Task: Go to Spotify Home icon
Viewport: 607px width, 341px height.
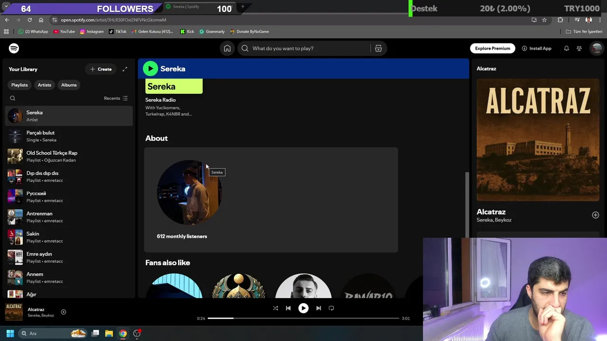Action: coord(227,48)
